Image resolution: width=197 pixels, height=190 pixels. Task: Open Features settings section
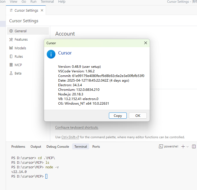point(28,39)
